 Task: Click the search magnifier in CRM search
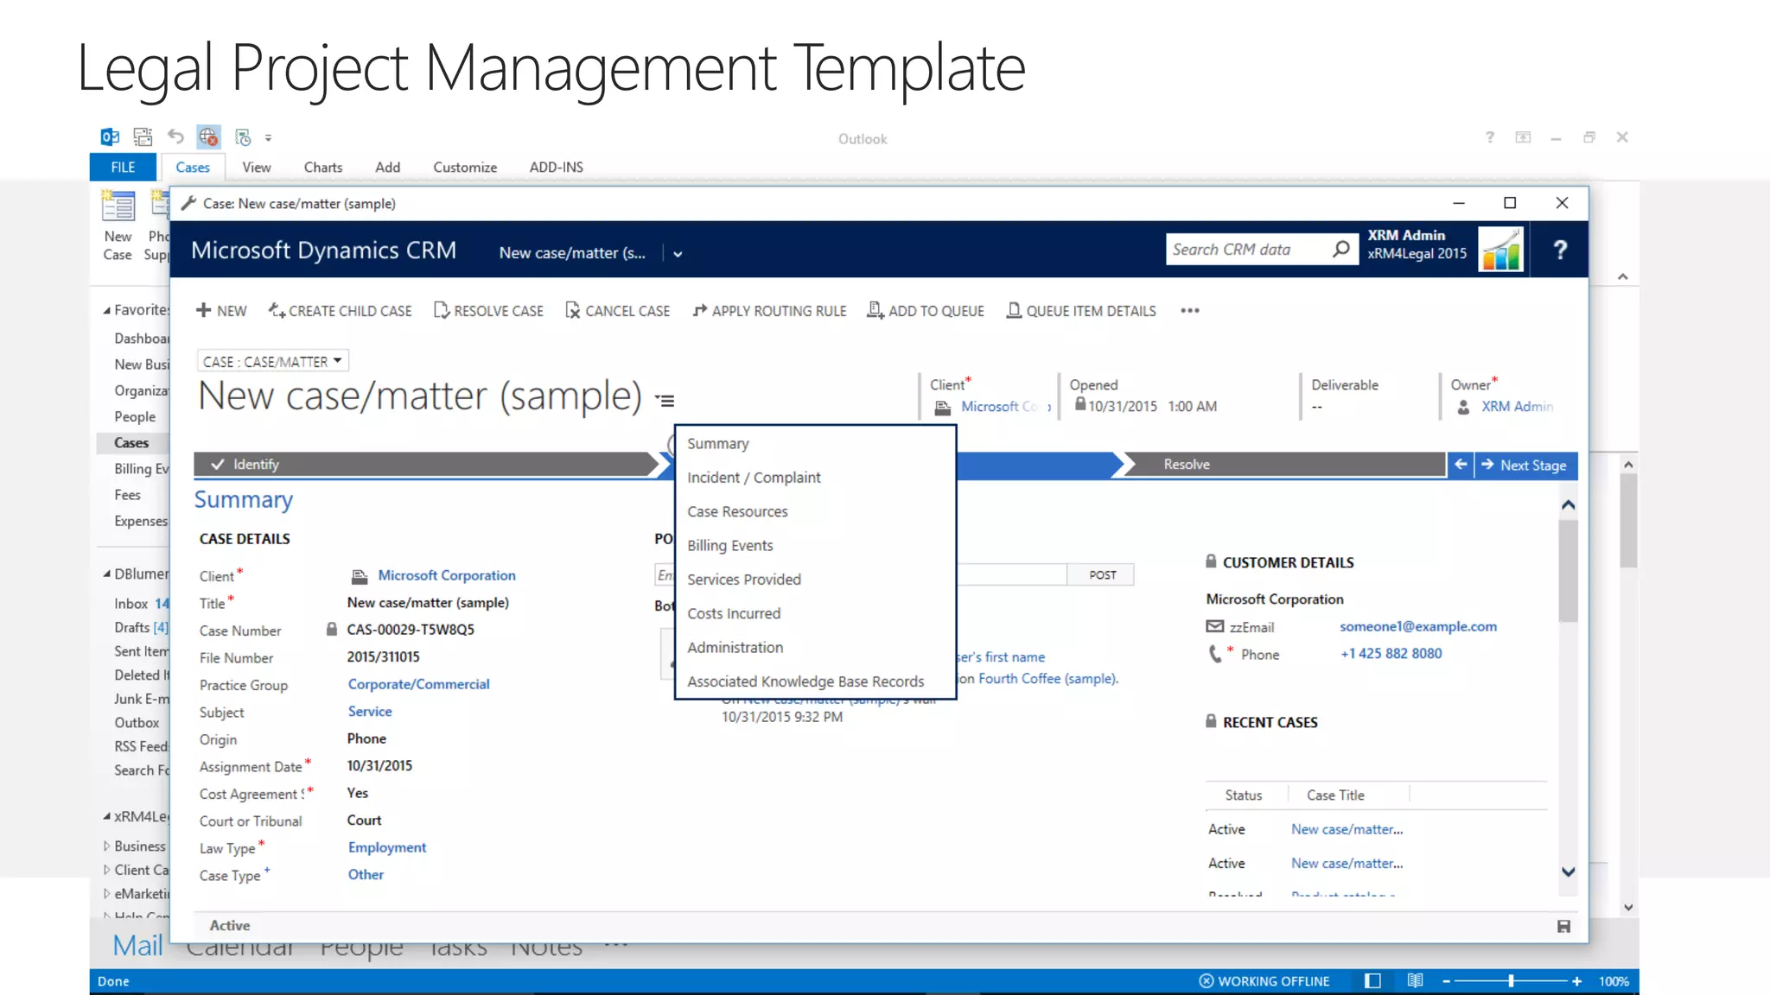tap(1340, 250)
